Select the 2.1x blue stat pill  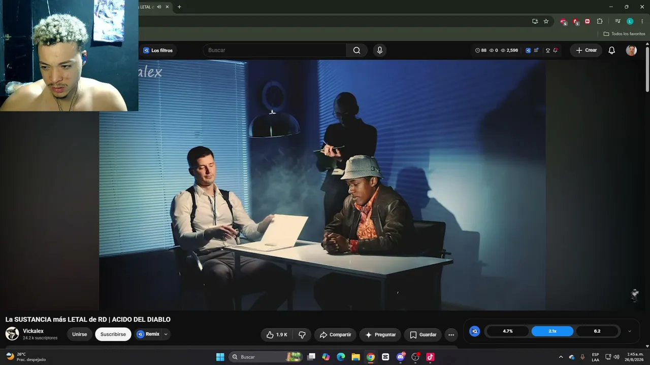point(552,331)
